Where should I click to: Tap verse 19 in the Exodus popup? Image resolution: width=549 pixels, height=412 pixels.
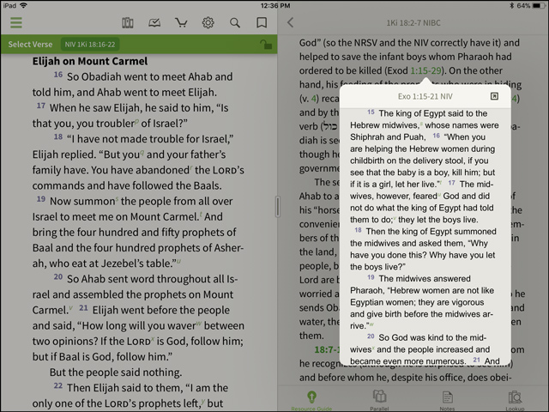pyautogui.click(x=371, y=277)
